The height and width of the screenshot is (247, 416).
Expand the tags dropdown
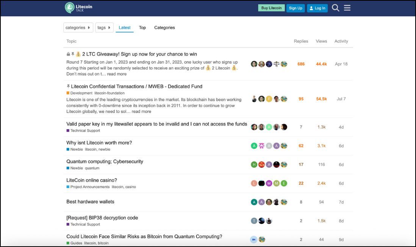[104, 28]
